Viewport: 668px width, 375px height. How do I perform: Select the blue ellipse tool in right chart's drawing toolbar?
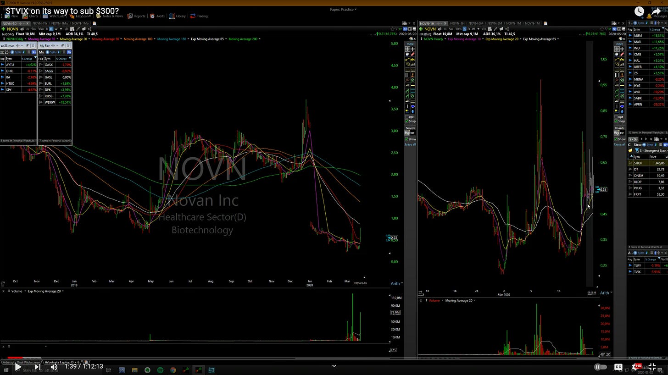[x=622, y=106]
